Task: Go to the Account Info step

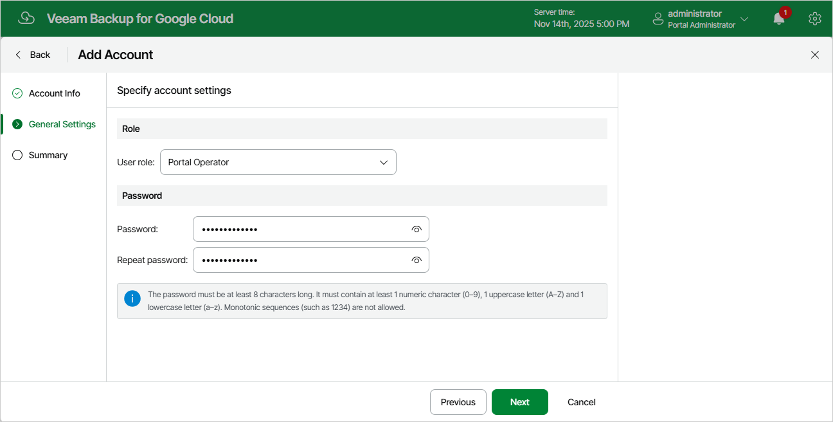Action: pos(55,93)
